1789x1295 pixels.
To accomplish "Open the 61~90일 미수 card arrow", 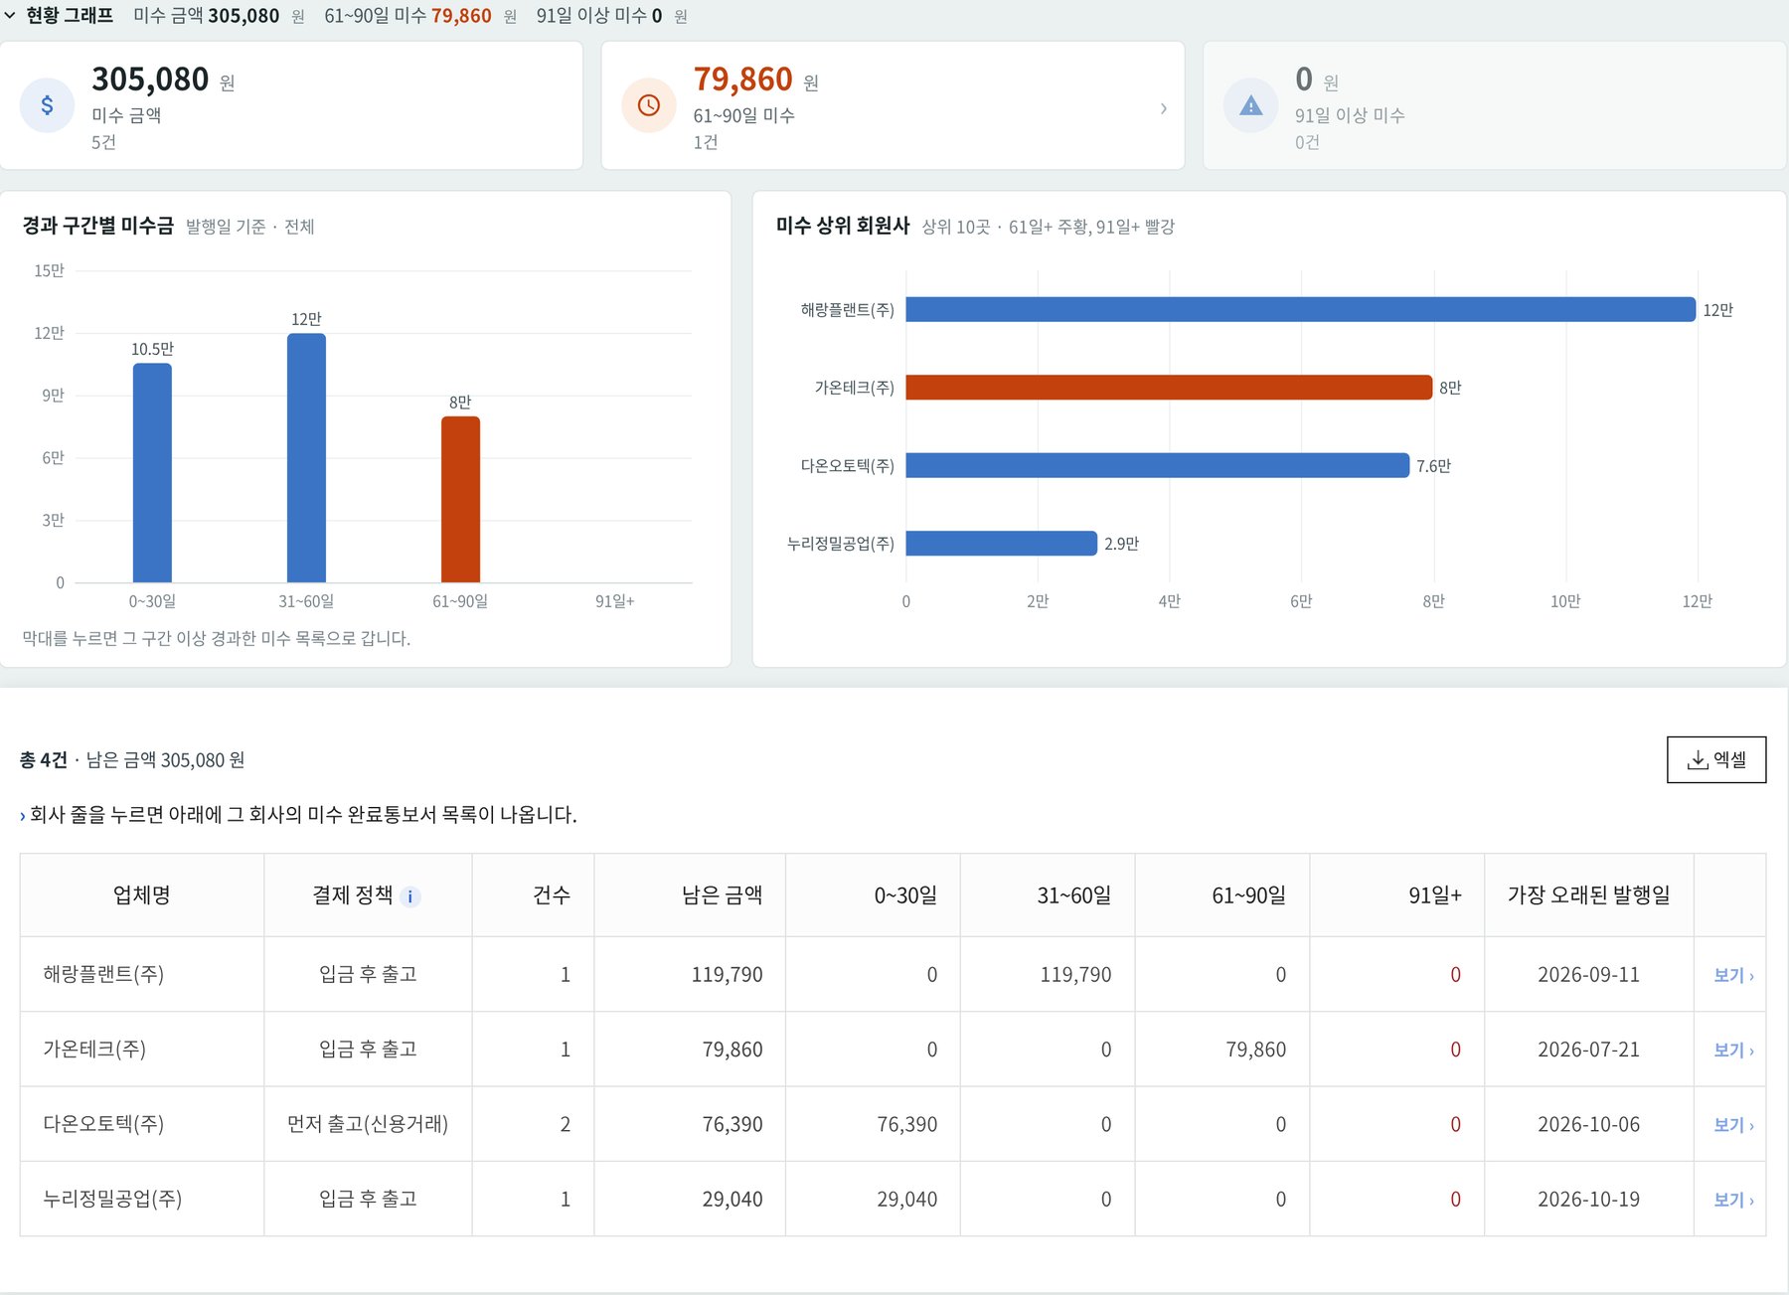I will point(1163,107).
